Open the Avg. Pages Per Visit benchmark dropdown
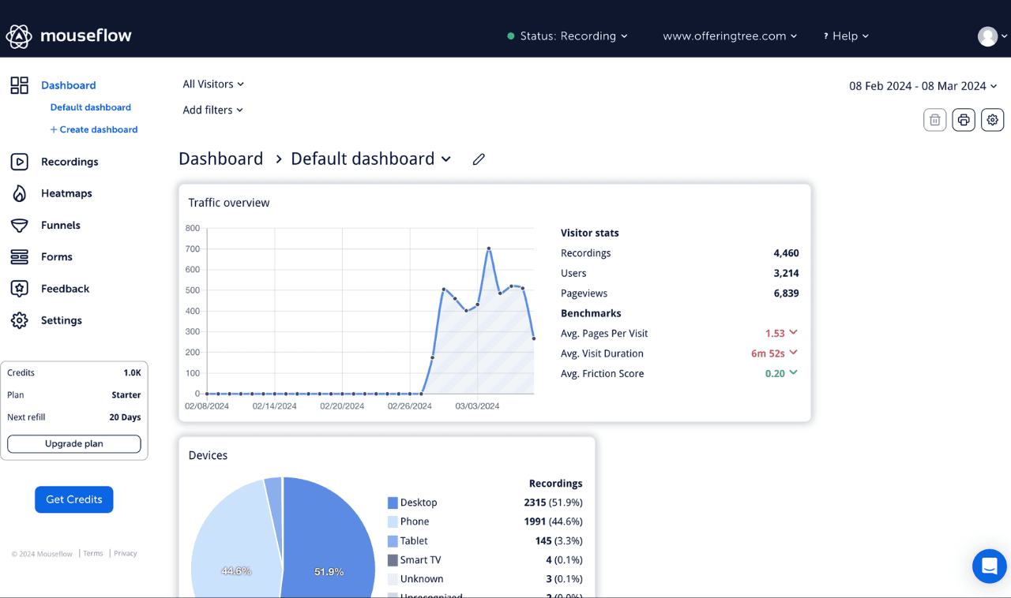 coord(791,333)
